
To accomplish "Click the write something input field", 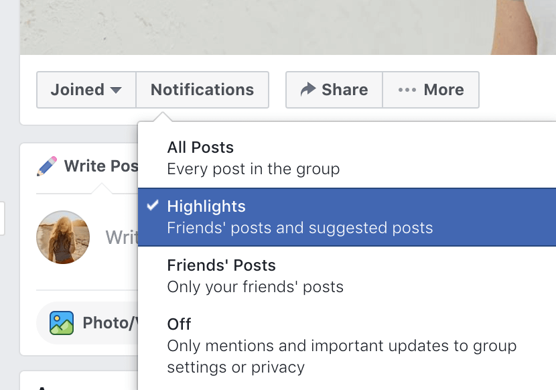I will tap(121, 237).
